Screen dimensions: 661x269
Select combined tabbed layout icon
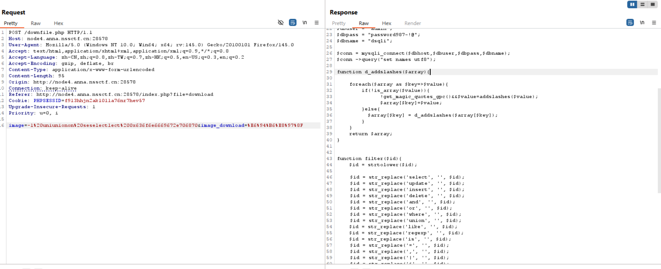coord(652,5)
